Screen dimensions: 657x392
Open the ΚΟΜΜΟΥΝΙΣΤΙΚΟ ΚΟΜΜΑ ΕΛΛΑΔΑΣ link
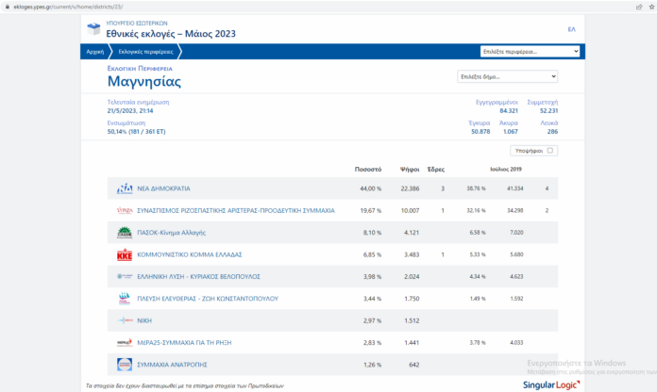tap(192, 254)
